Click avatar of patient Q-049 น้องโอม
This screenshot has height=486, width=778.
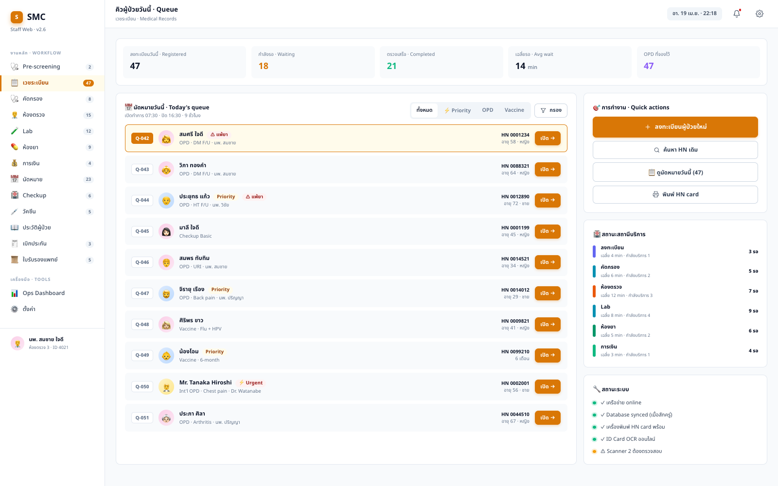[166, 355]
